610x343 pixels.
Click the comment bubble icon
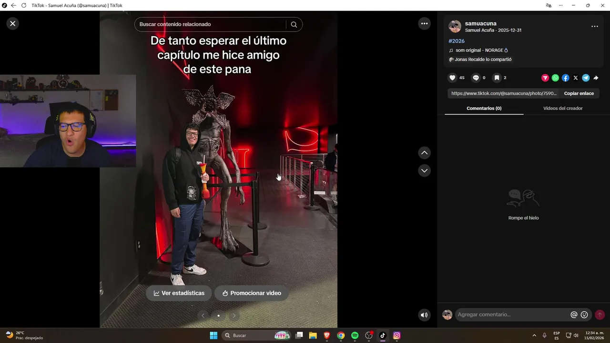tap(476, 78)
